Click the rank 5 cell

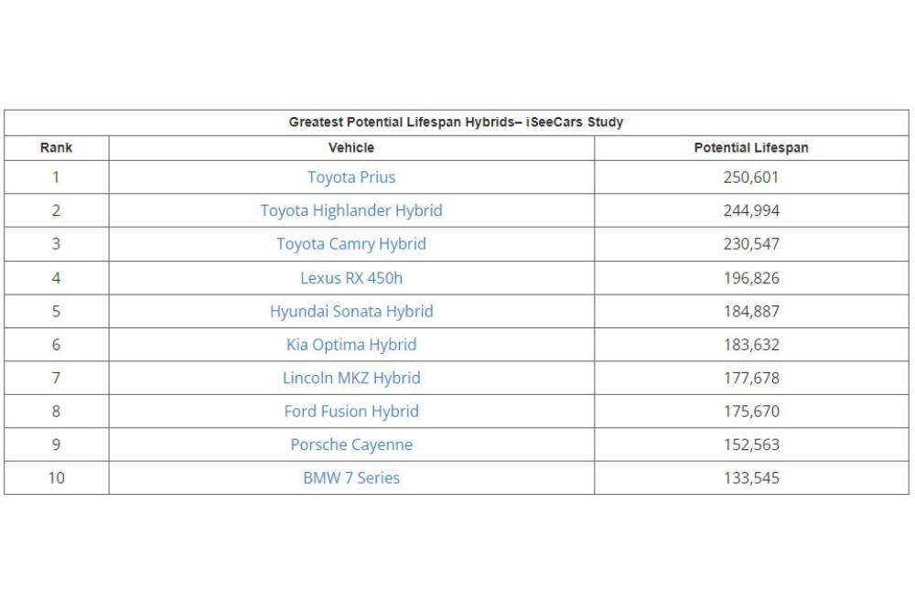[x=56, y=311]
